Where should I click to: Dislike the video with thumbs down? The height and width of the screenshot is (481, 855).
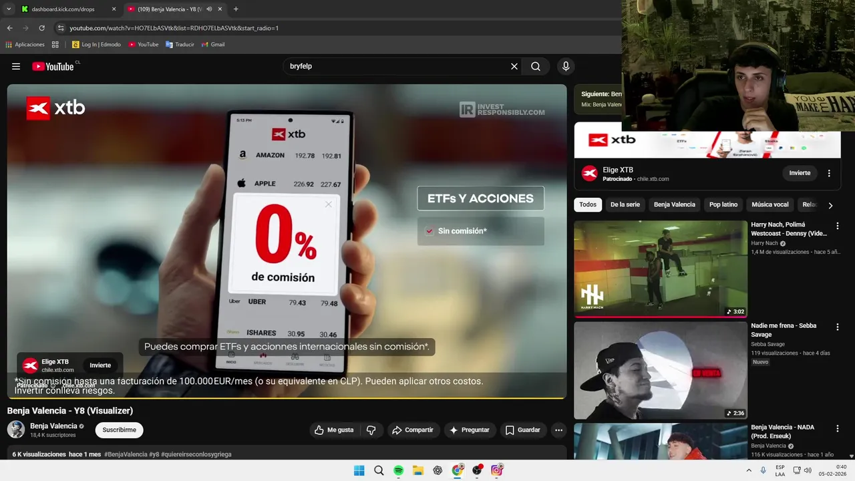pyautogui.click(x=371, y=430)
